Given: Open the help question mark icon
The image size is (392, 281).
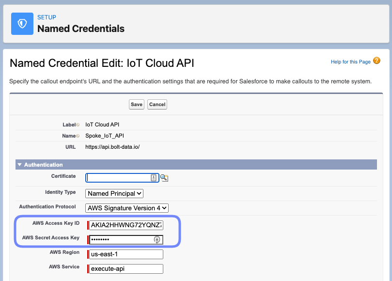Looking at the screenshot, I should point(376,61).
